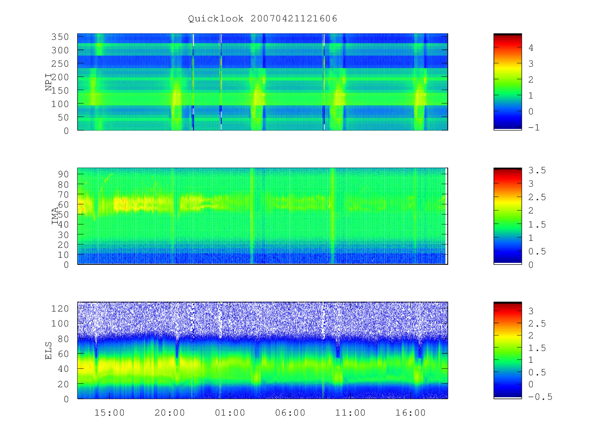The height and width of the screenshot is (448, 597).
Task: Click the -1 label on NPI color bar
Action: click(534, 127)
